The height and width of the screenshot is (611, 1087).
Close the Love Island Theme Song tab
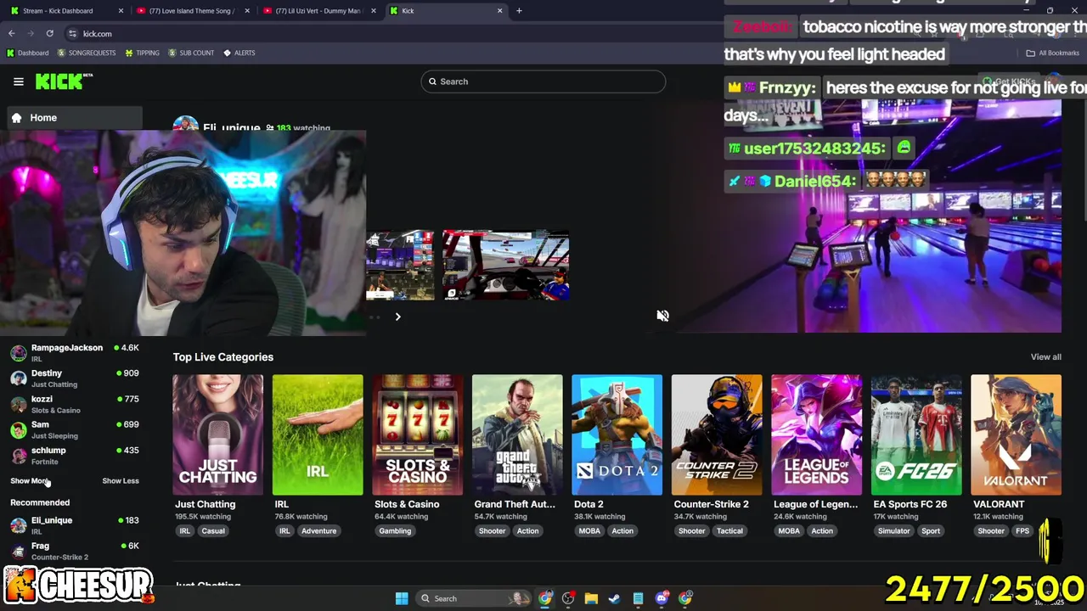247,11
